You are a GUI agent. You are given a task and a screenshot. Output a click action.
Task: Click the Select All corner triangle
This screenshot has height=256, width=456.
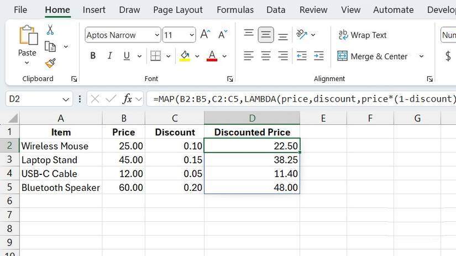pyautogui.click(x=13, y=119)
